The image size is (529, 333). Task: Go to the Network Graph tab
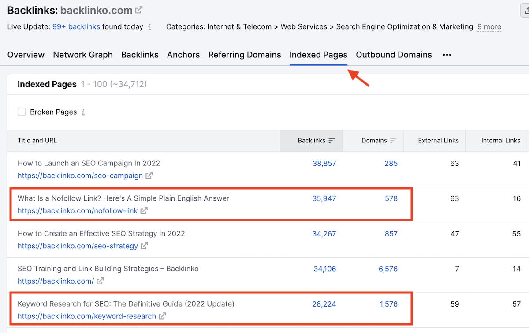tap(83, 55)
